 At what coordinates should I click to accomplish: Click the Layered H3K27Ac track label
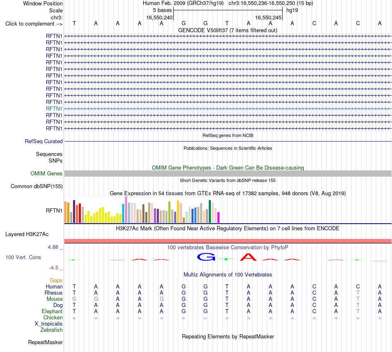pyautogui.click(x=27, y=234)
